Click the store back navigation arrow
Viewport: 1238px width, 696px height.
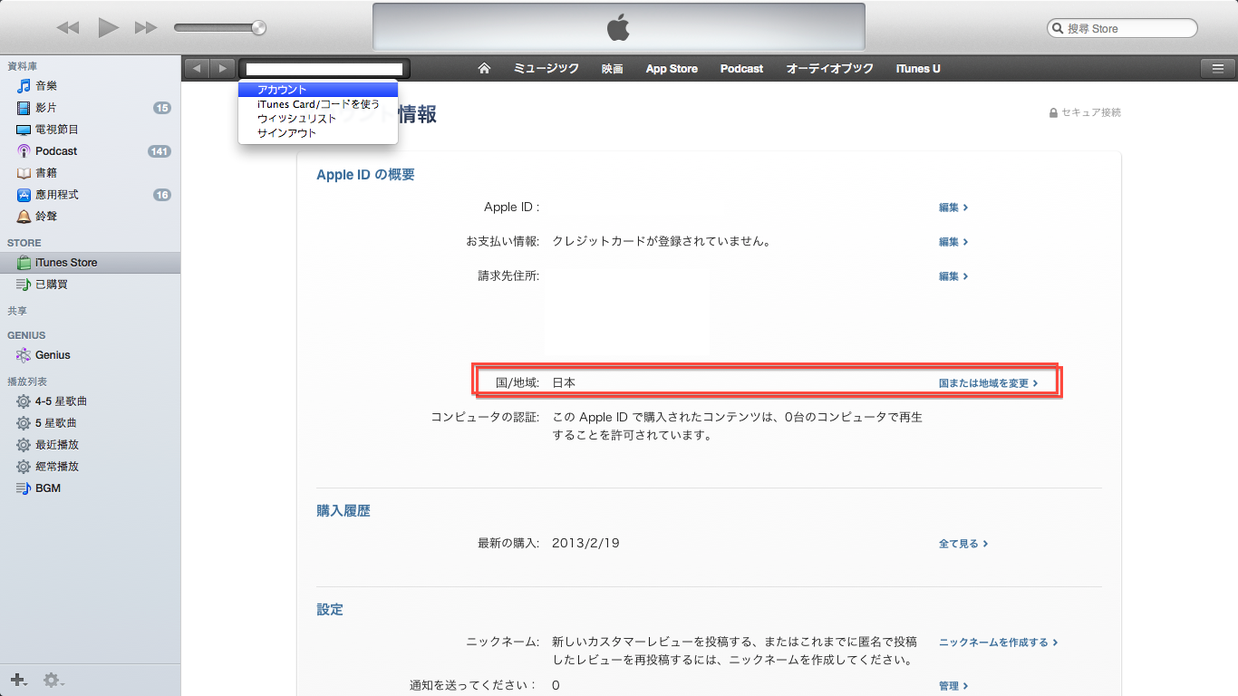198,69
